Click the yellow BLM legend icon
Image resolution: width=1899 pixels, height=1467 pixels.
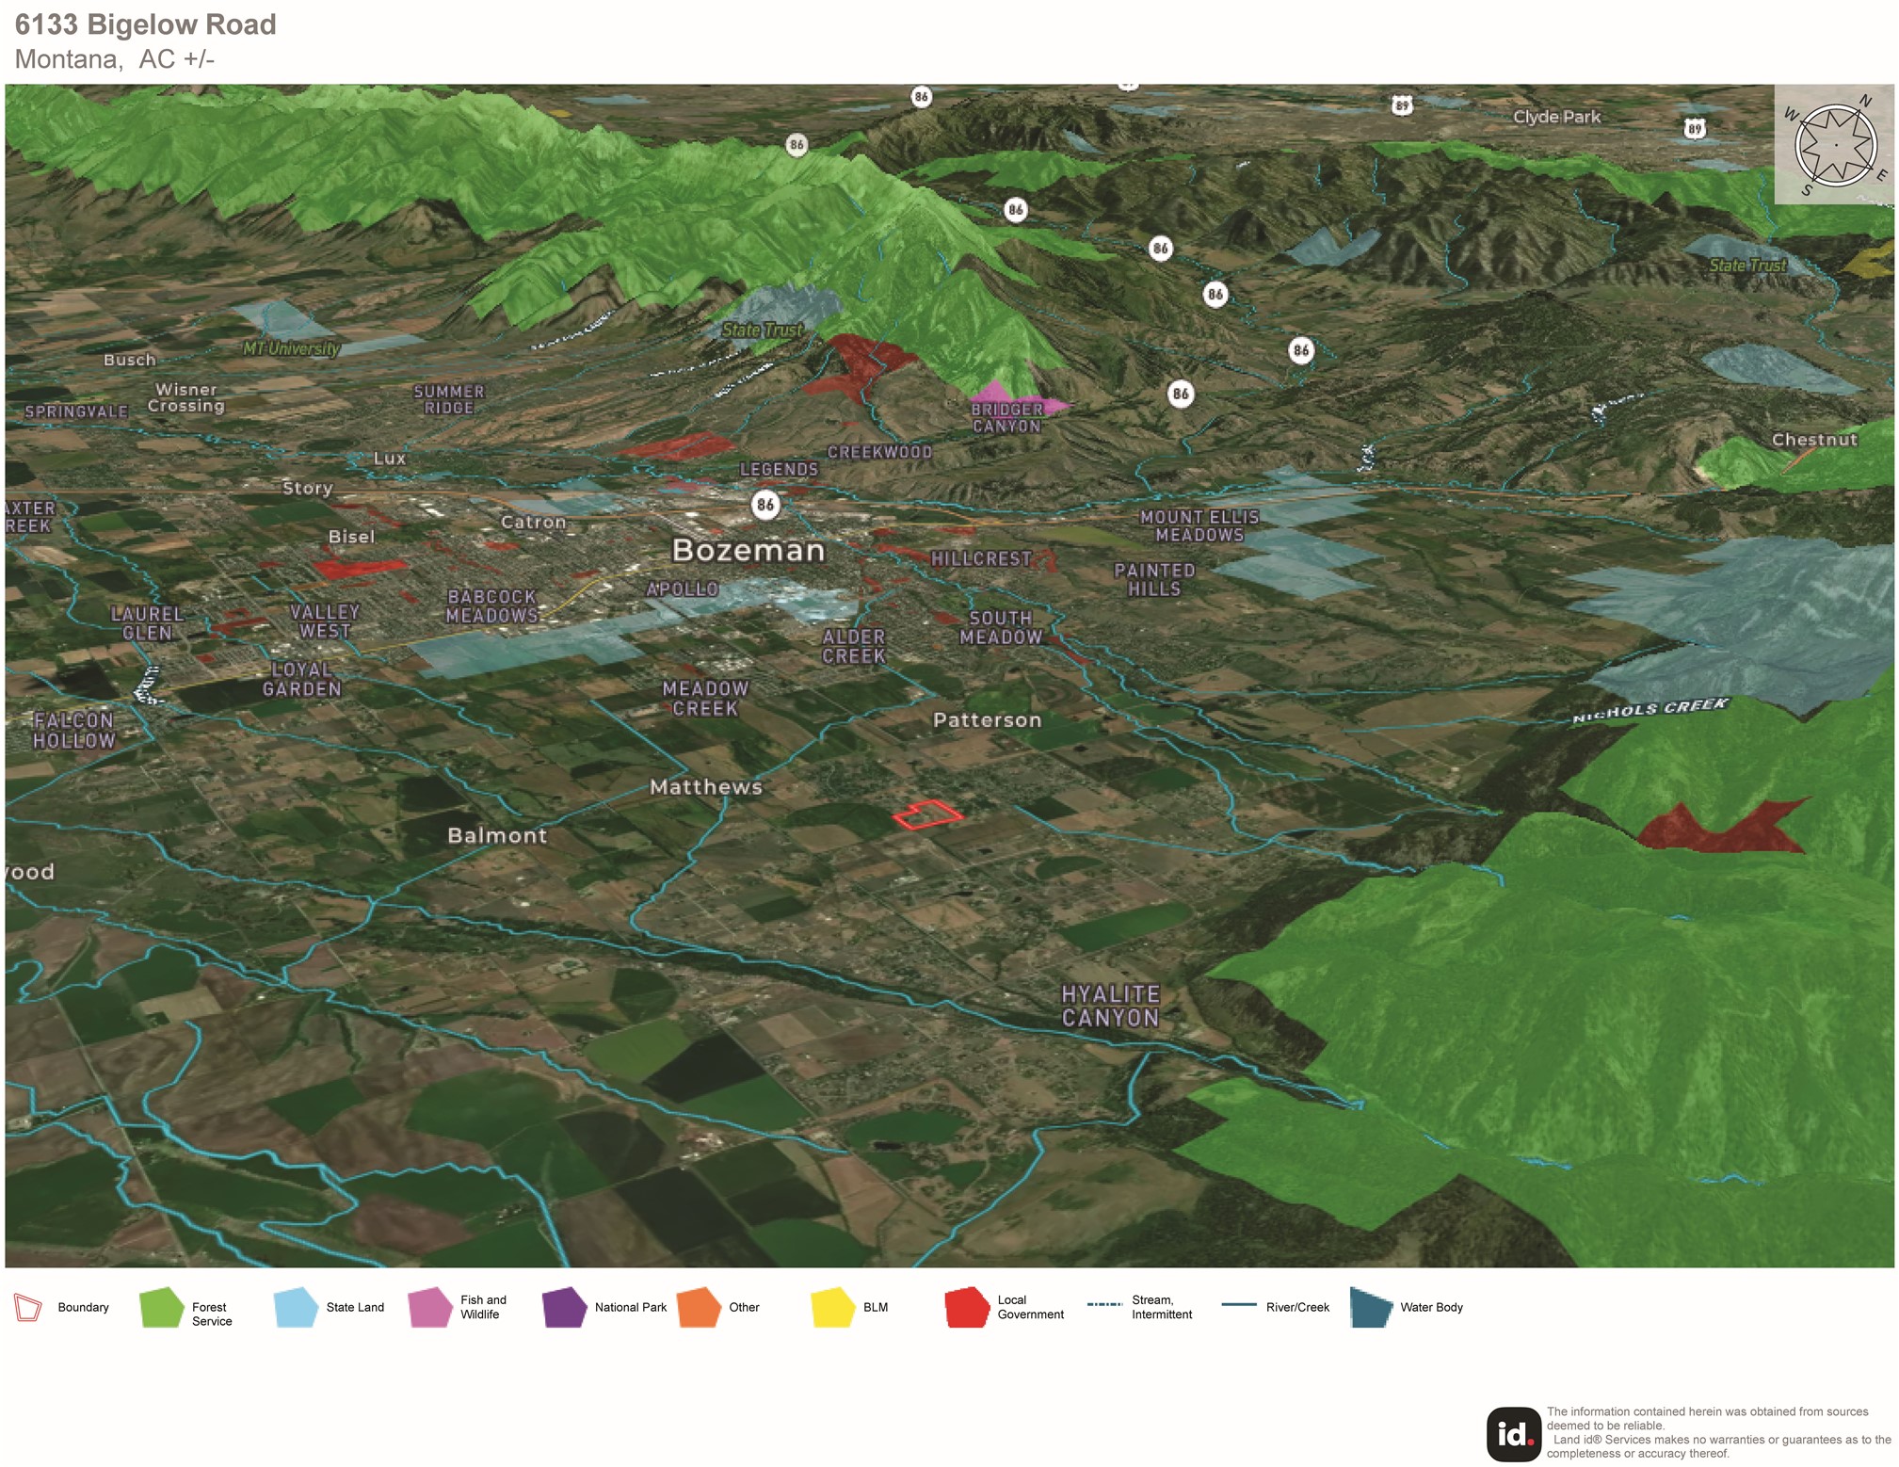(x=832, y=1307)
